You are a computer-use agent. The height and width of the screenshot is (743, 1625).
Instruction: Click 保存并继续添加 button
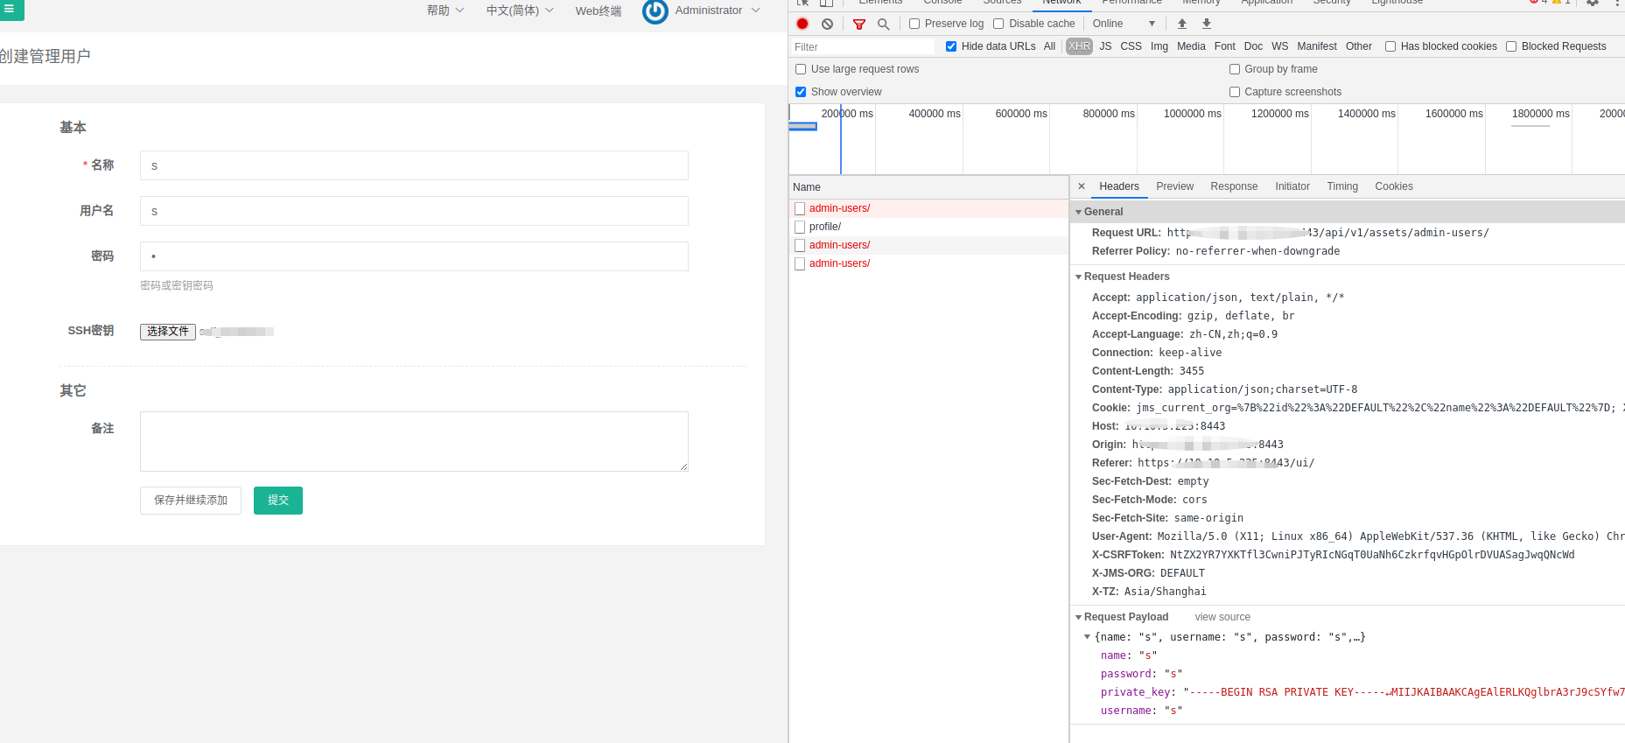click(x=191, y=501)
